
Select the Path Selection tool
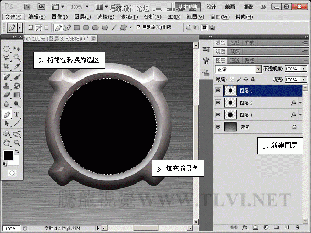(7, 123)
